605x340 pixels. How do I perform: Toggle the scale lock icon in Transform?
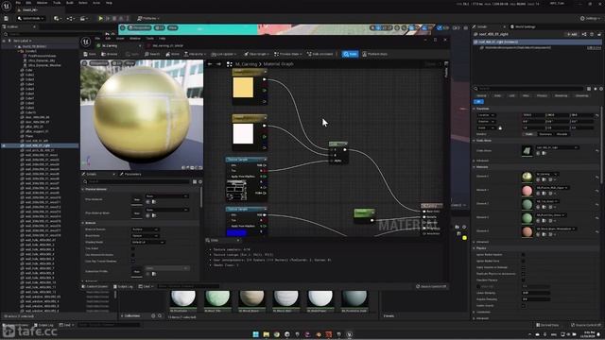click(500, 127)
